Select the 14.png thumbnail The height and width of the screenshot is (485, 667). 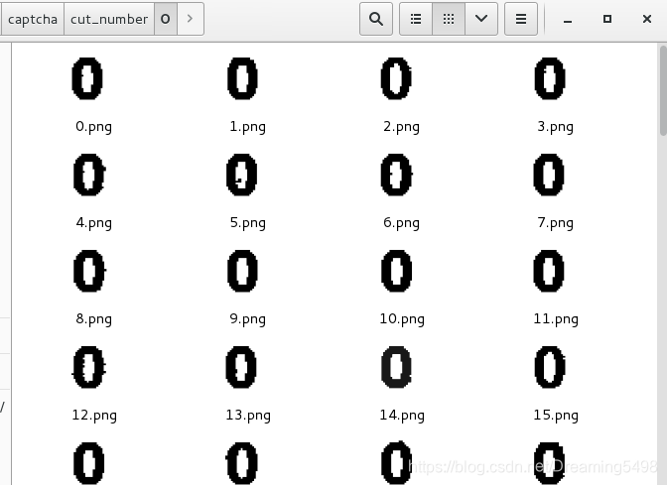[x=396, y=367]
